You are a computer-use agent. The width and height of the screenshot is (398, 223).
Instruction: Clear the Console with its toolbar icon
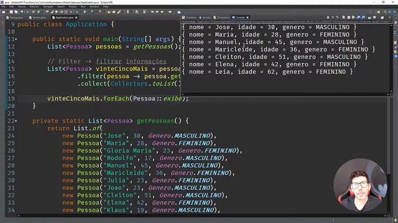pos(344,17)
